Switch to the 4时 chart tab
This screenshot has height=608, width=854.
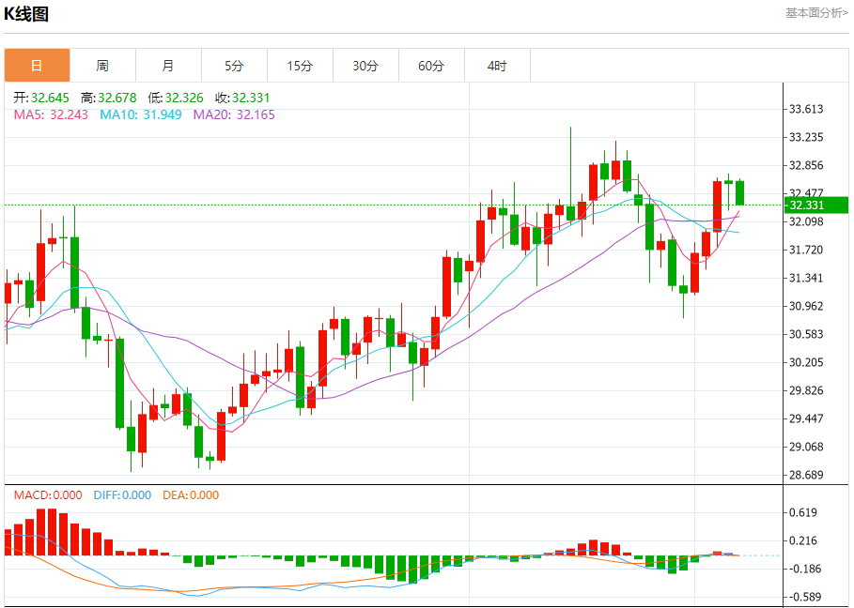point(497,66)
